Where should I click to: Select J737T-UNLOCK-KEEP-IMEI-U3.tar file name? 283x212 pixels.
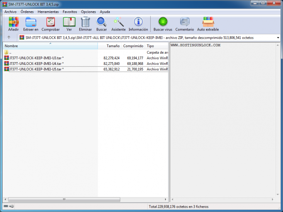point(36,58)
